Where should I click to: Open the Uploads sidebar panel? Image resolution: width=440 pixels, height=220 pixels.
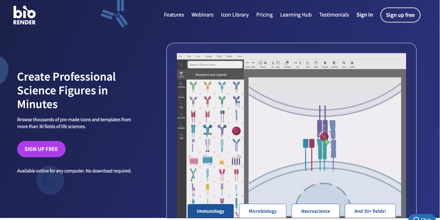(181, 126)
